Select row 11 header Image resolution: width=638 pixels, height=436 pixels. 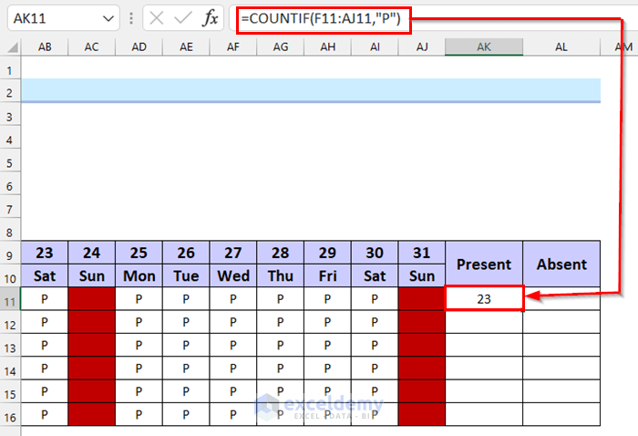click(10, 302)
